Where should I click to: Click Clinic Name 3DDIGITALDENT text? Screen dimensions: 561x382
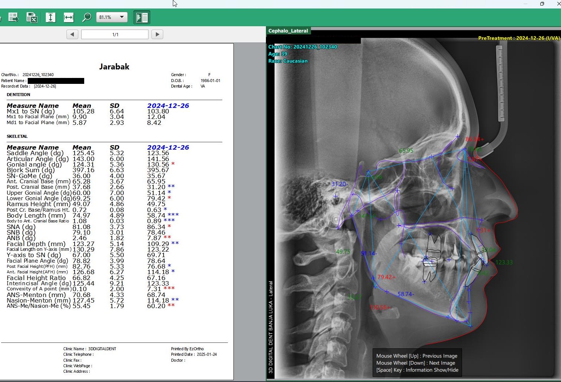pyautogui.click(x=90, y=349)
